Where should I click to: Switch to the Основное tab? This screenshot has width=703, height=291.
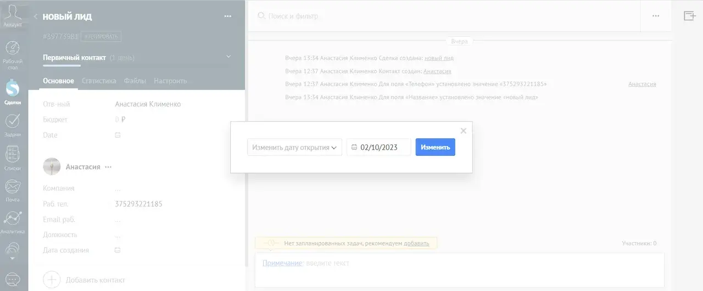tap(58, 81)
